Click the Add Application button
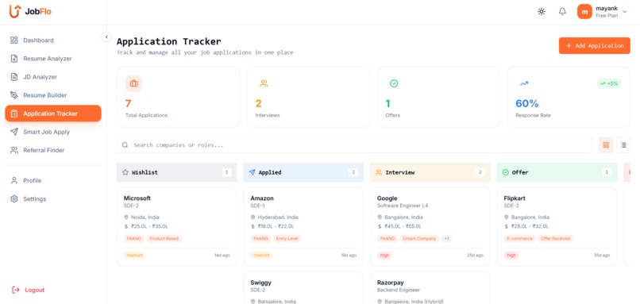 click(594, 46)
